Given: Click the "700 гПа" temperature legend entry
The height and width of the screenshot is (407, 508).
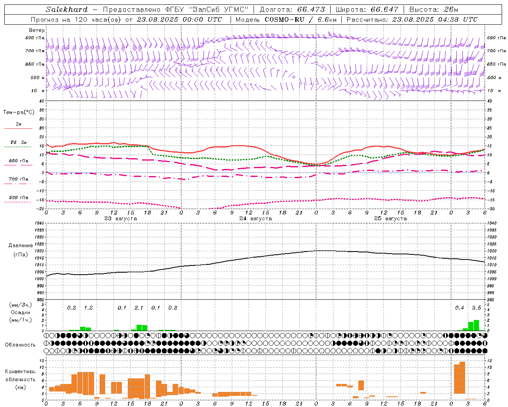Looking at the screenshot, I should click(19, 179).
